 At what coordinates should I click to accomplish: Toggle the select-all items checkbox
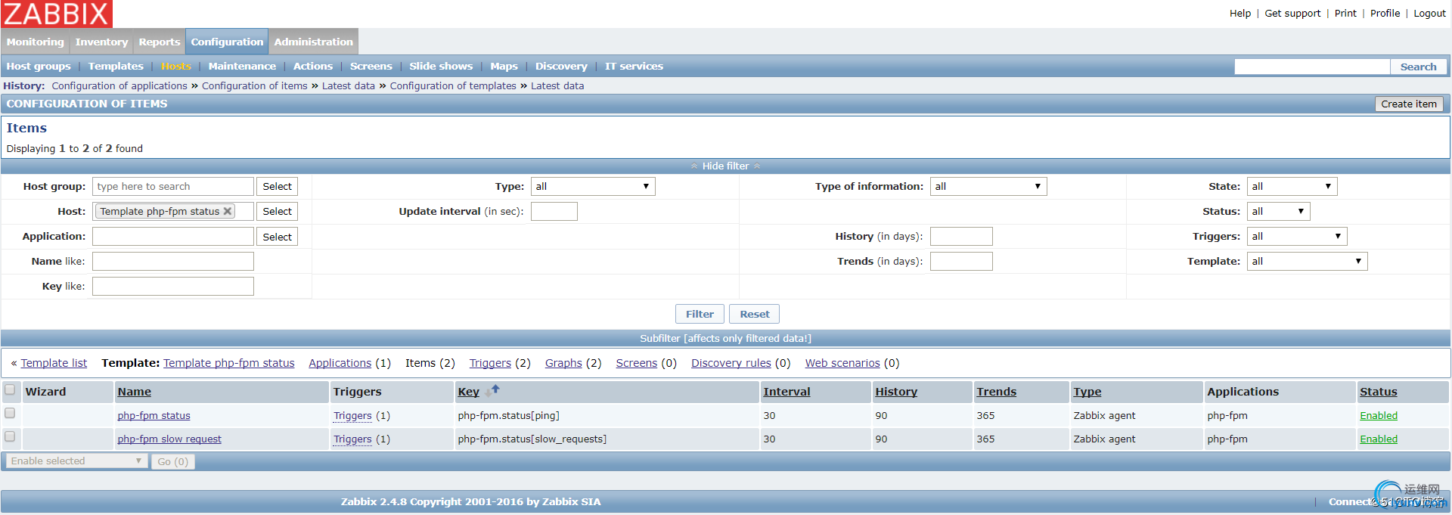pos(10,390)
